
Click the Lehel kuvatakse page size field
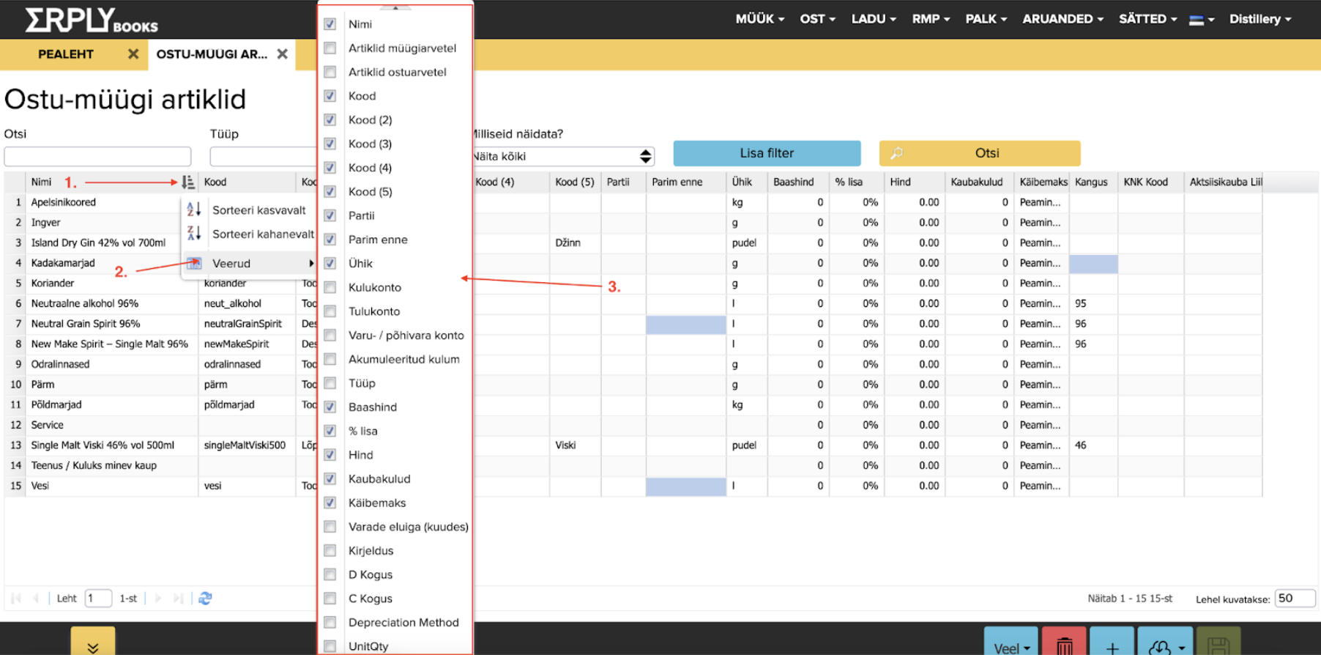(1294, 599)
